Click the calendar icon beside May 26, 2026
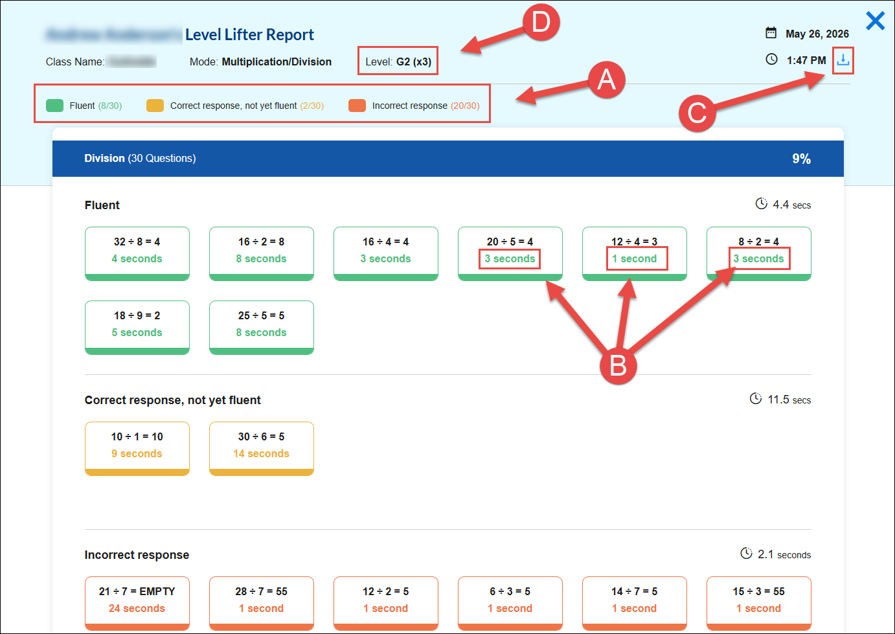The image size is (895, 634). pos(771,33)
